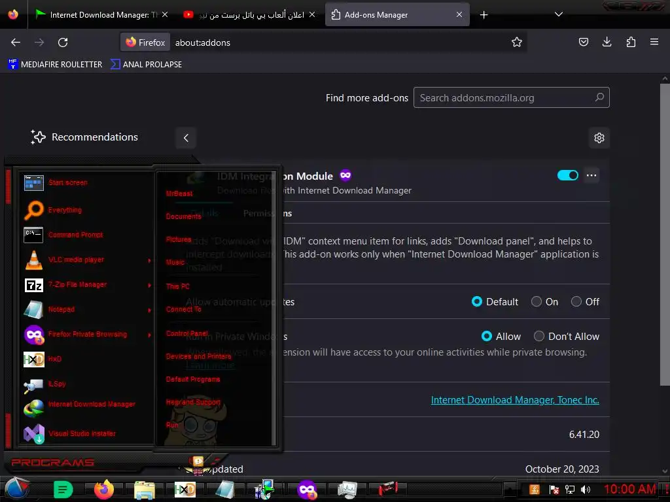Viewport: 670px width, 502px height.
Task: Open Music in the start menu
Action: 175,263
